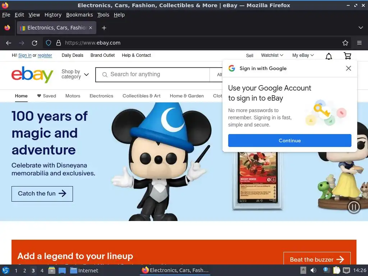Screen dimensions: 368x276
Task: Click the show desktop icon in taskbar
Action: [x=62, y=271]
